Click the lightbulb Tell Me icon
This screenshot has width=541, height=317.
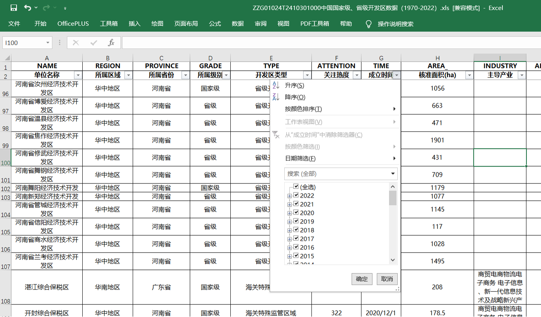point(369,24)
